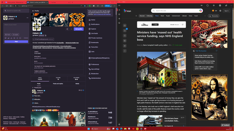
Task: Open the Entertainment category on msn
Action: [176, 16]
